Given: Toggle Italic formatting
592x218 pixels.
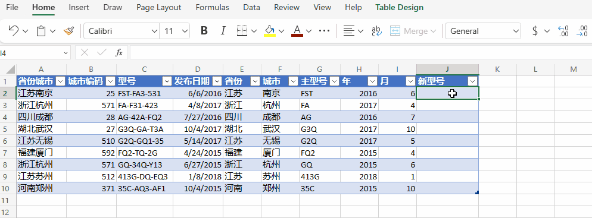Looking at the screenshot, I should click(x=223, y=31).
